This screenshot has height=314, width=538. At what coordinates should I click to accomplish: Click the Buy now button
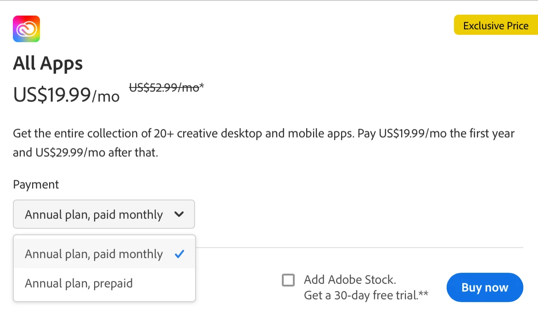tap(485, 287)
